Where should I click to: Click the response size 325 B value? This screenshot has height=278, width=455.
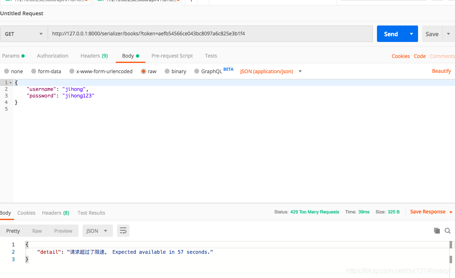(x=393, y=212)
